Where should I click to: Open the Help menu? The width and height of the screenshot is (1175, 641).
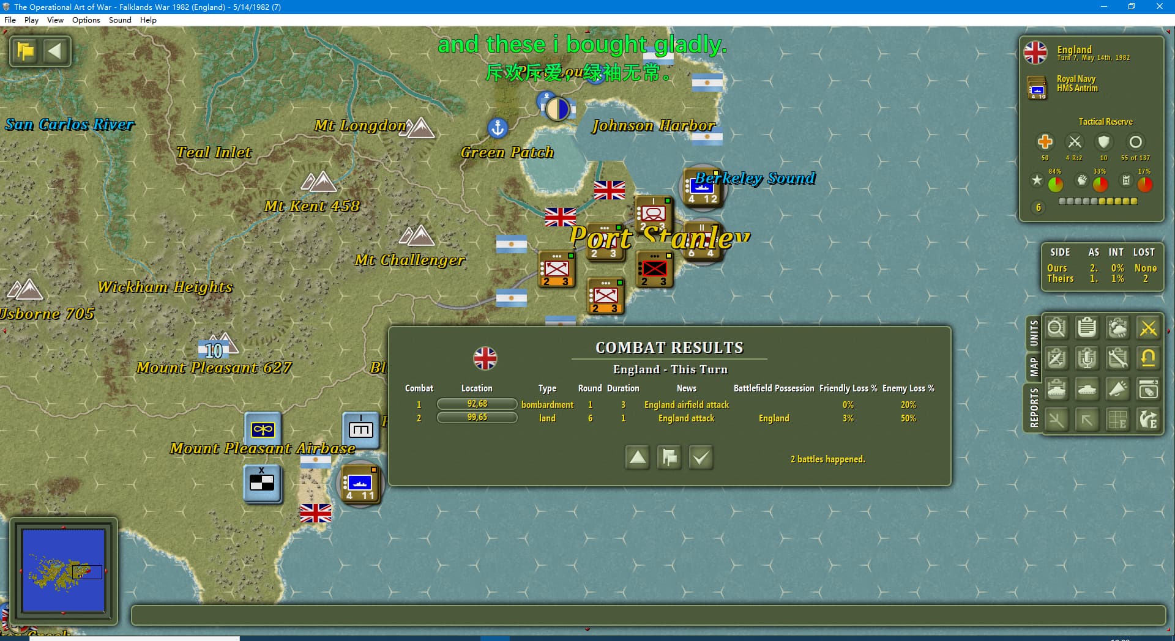(x=148, y=20)
